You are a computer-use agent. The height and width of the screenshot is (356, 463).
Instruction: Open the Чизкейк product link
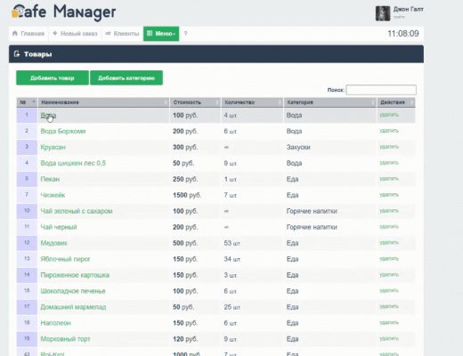click(x=53, y=195)
